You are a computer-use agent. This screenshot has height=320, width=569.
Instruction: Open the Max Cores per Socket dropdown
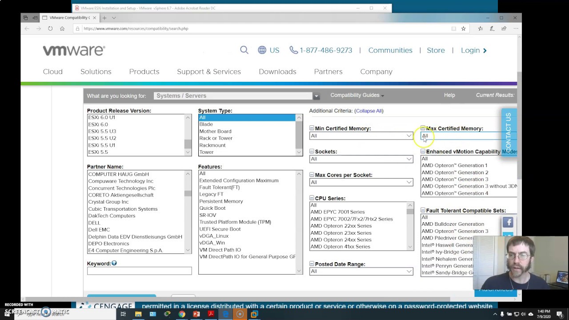[361, 182]
